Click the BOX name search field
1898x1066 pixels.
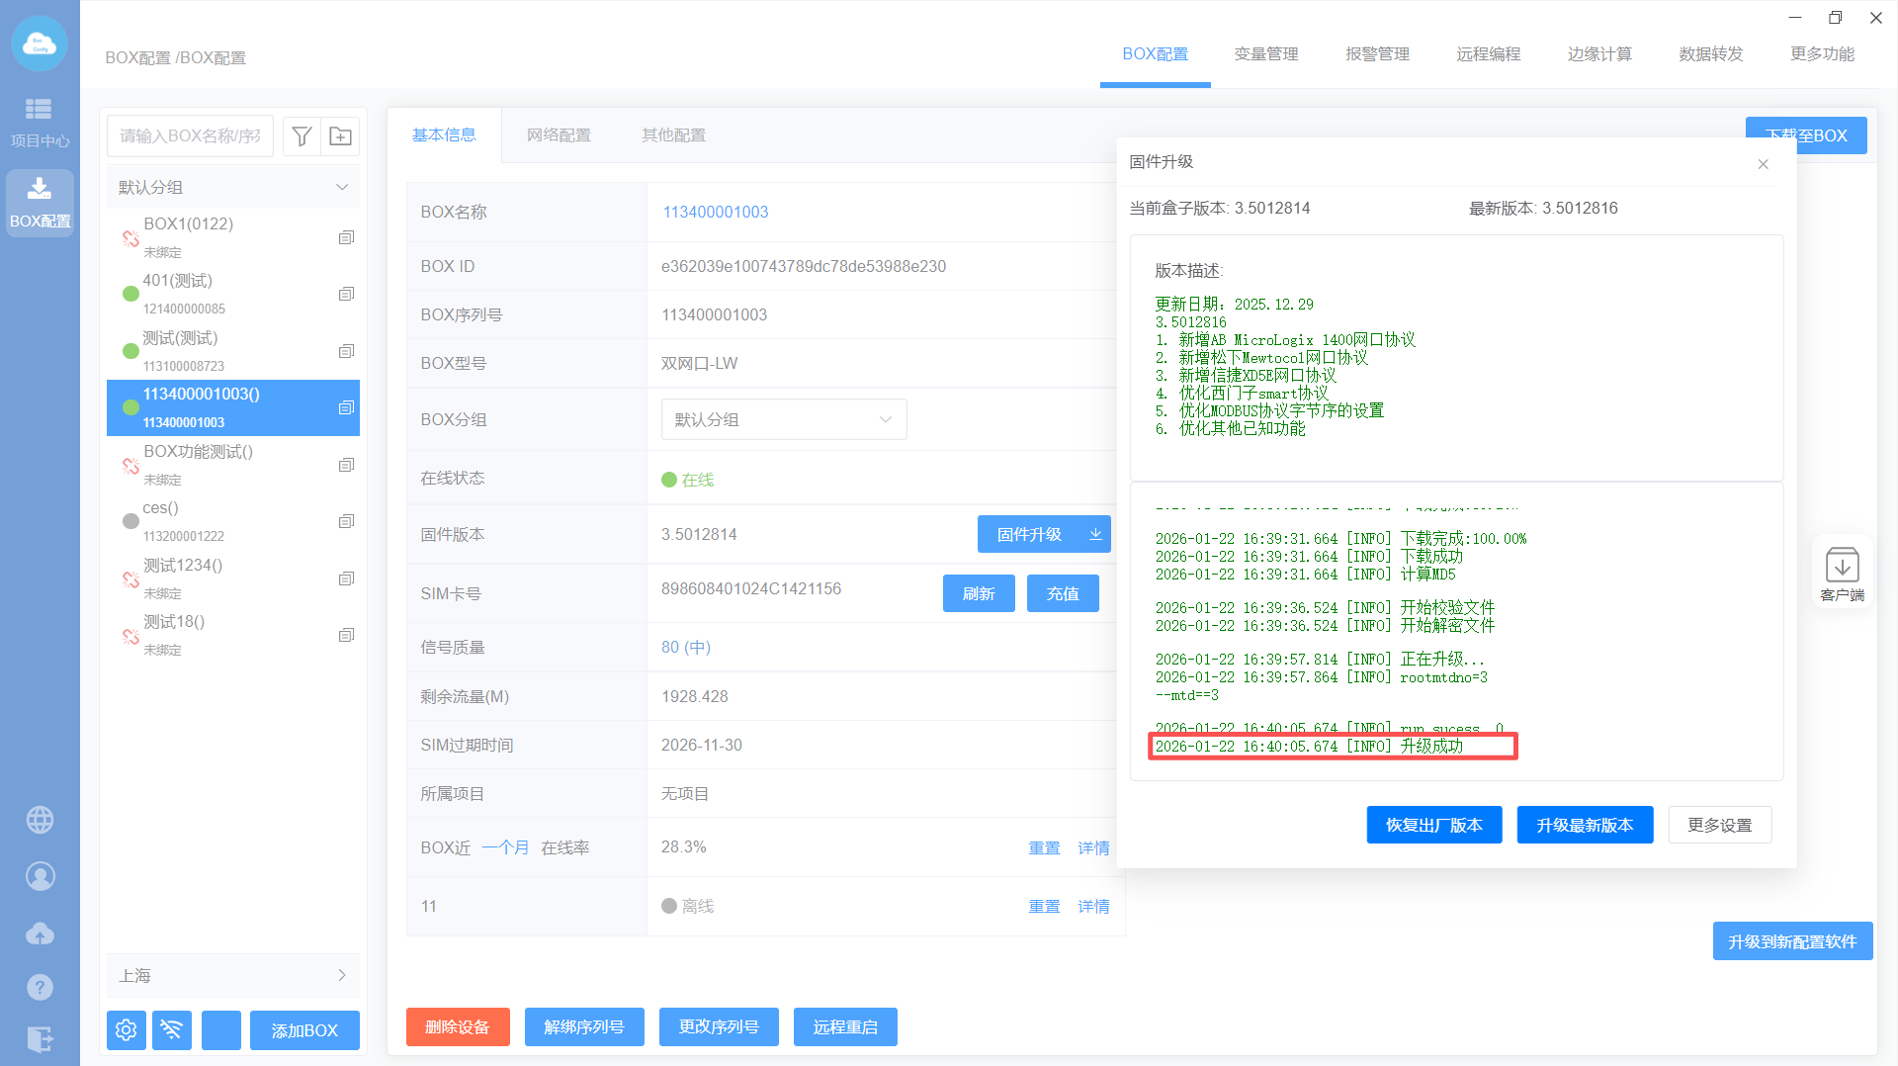[x=191, y=136]
